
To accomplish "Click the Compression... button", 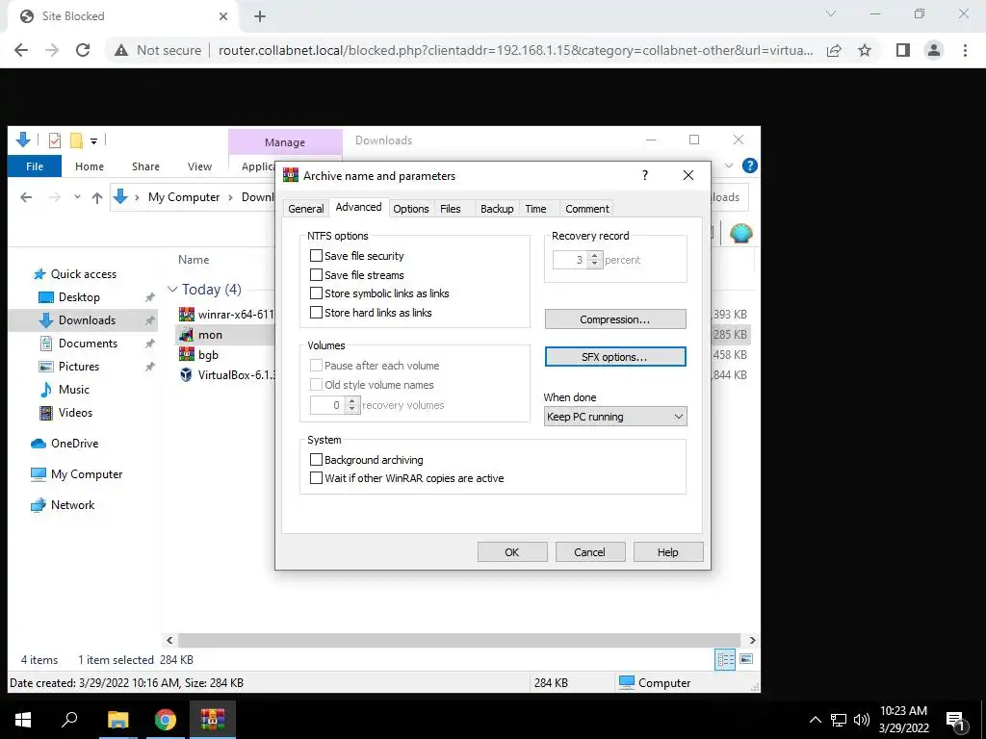I will coord(615,319).
